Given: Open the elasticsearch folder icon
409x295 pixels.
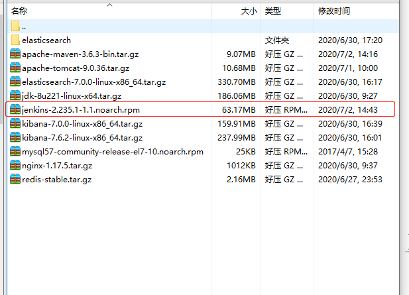Looking at the screenshot, I should 15,40.
